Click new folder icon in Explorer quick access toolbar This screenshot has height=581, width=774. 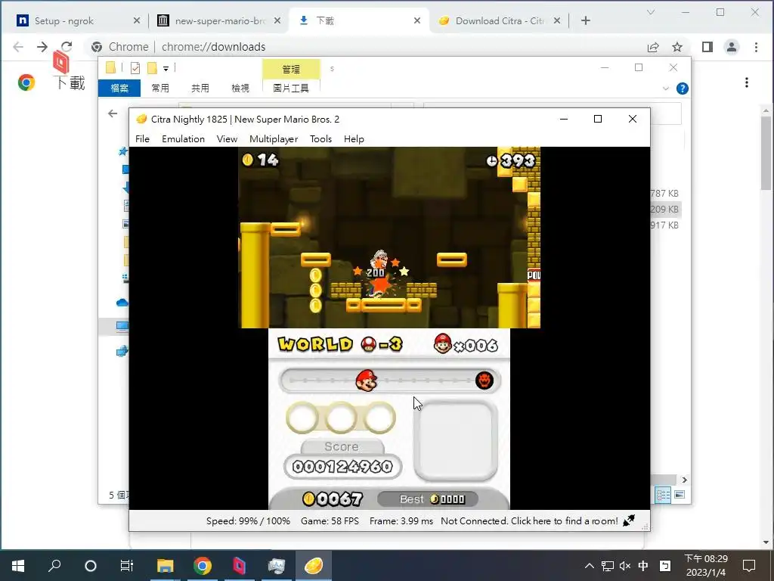coord(152,68)
